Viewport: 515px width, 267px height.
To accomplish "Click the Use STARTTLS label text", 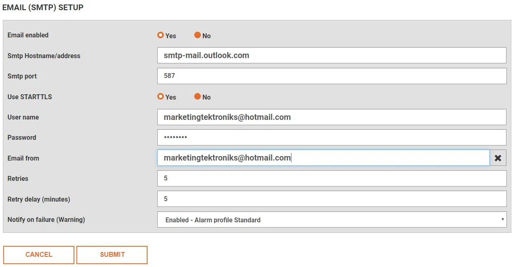I will coord(30,97).
